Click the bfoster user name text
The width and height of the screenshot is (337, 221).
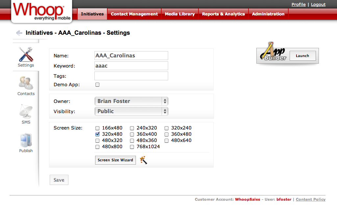284,199
